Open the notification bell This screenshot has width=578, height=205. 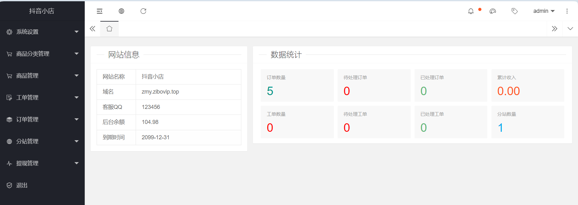(x=471, y=11)
